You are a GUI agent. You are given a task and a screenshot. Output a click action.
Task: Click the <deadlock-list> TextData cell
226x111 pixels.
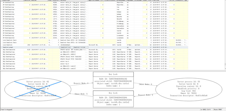coord(74,47)
